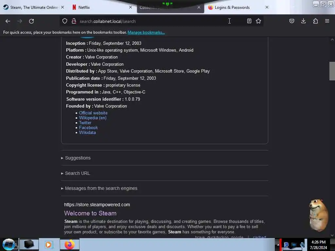
Task: Open the Wikidata link
Action: click(x=87, y=133)
